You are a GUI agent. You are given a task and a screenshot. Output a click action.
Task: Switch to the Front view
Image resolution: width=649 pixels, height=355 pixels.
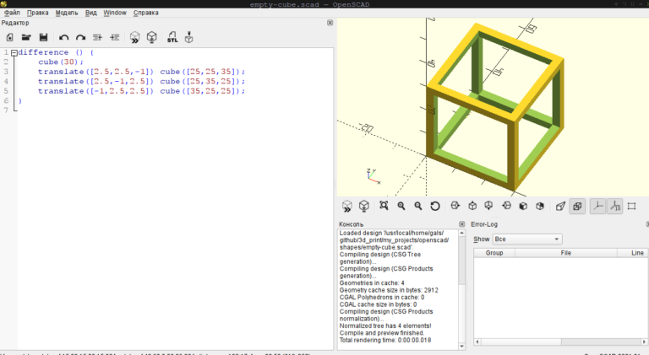pyautogui.click(x=523, y=206)
